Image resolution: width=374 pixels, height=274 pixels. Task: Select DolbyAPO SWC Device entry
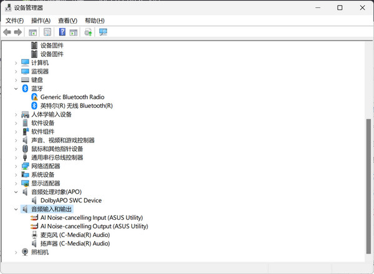(x=70, y=200)
